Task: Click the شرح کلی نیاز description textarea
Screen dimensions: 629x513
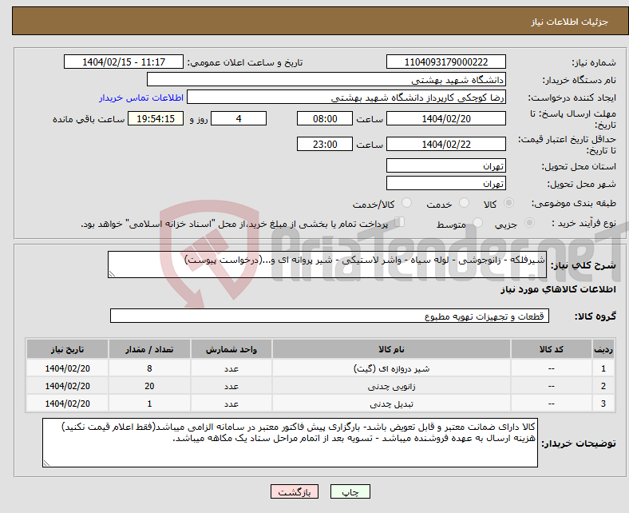Action: point(327,264)
